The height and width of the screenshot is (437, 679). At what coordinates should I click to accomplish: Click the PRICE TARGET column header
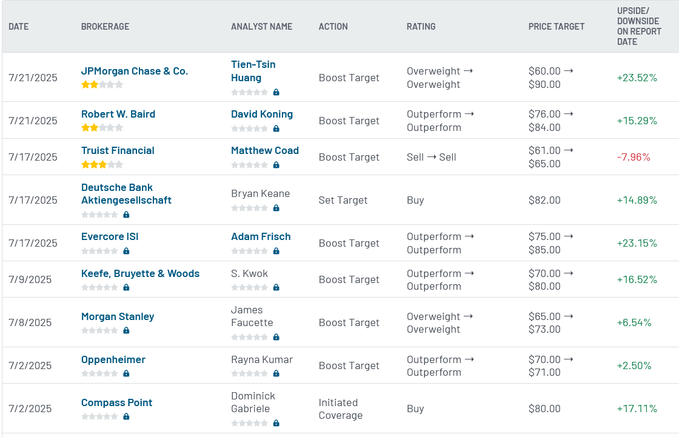[x=557, y=27]
